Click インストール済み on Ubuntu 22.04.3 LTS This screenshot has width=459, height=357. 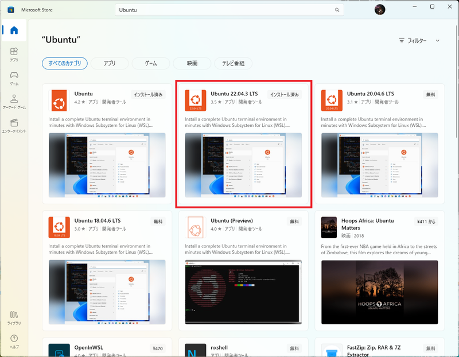[x=284, y=94]
